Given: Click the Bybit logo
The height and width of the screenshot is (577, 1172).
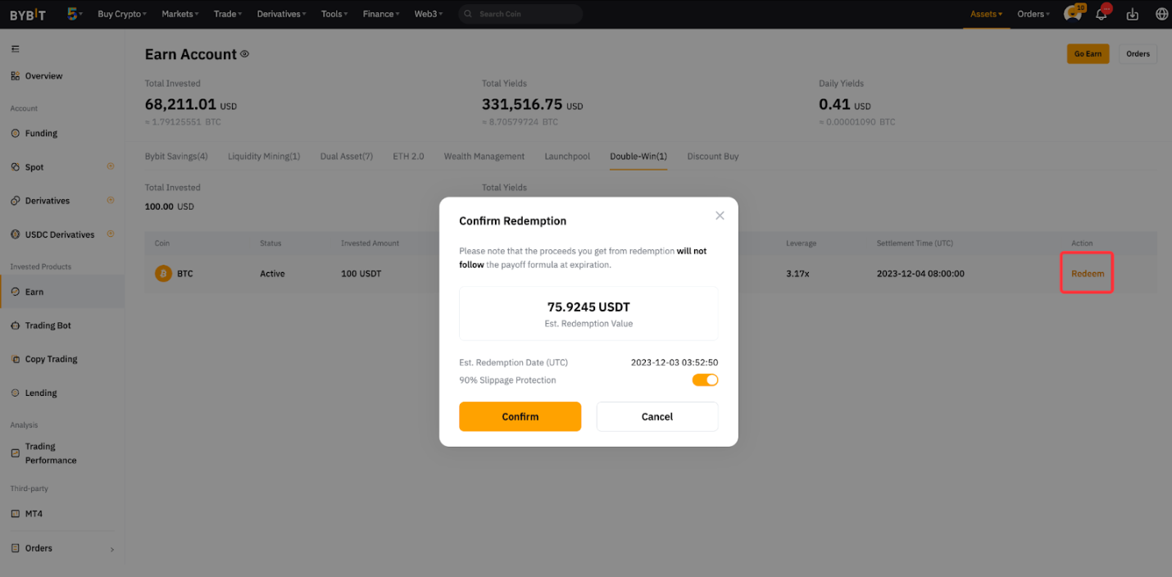Looking at the screenshot, I should (28, 14).
